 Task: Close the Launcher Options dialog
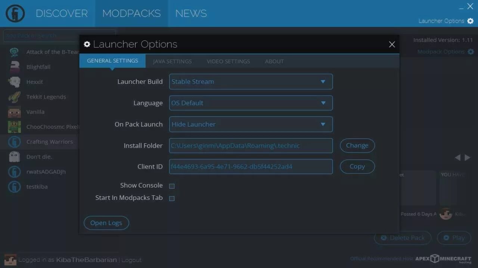coord(392,44)
